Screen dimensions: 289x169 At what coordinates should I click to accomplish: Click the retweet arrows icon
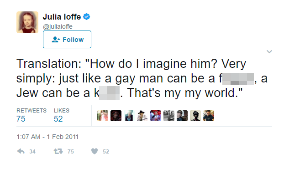tap(58, 151)
